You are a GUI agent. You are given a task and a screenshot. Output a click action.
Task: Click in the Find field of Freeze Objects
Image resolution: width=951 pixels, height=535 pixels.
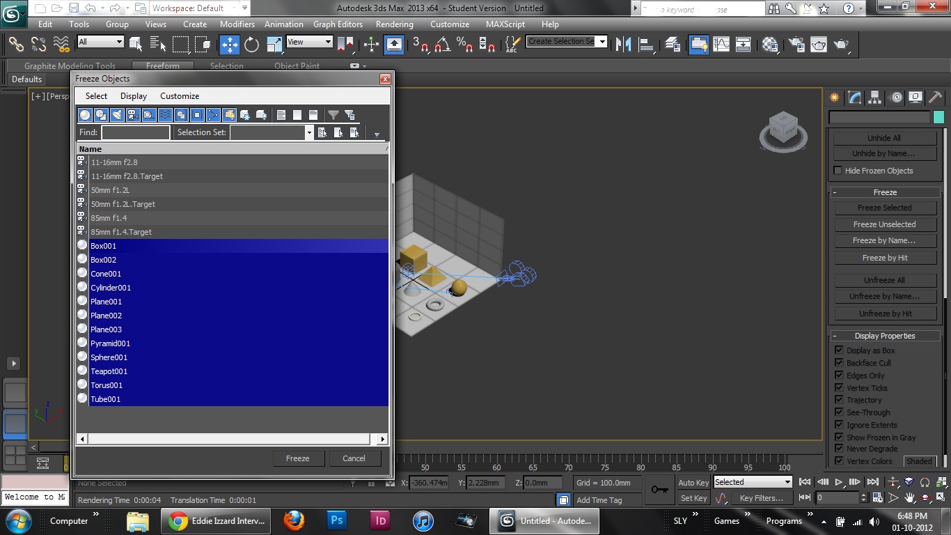(x=136, y=132)
